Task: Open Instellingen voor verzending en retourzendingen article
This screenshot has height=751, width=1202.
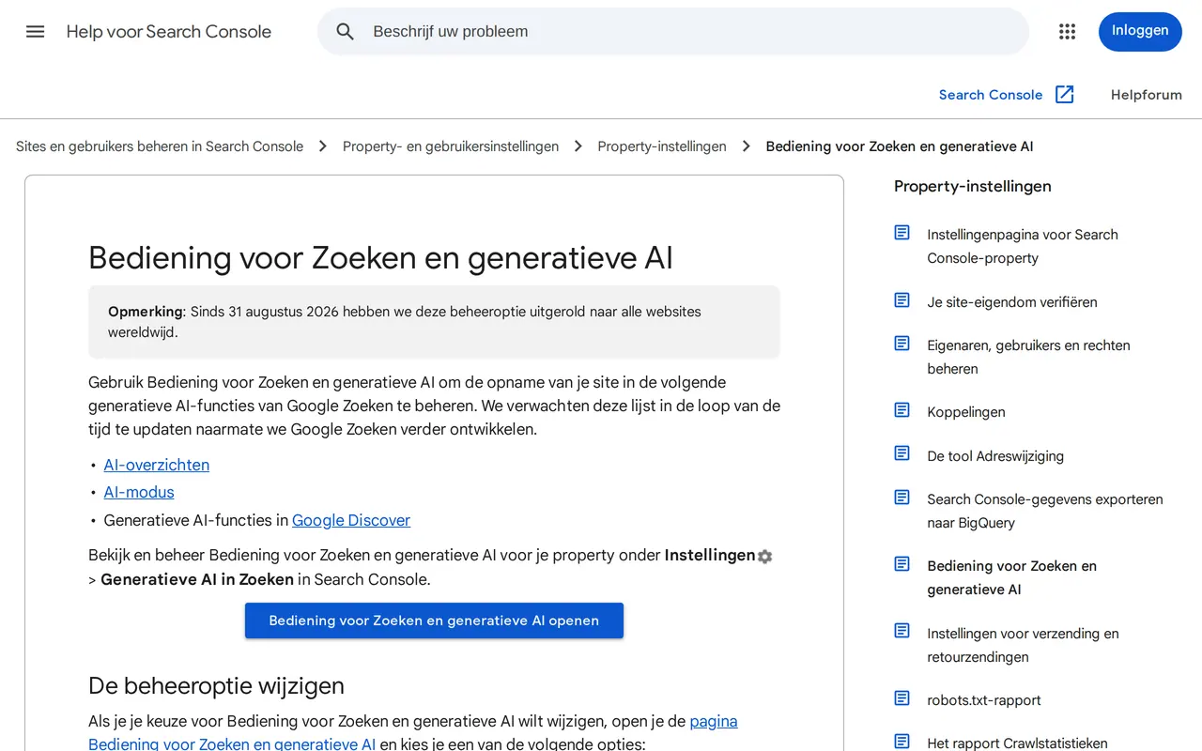Action: coord(1023,645)
